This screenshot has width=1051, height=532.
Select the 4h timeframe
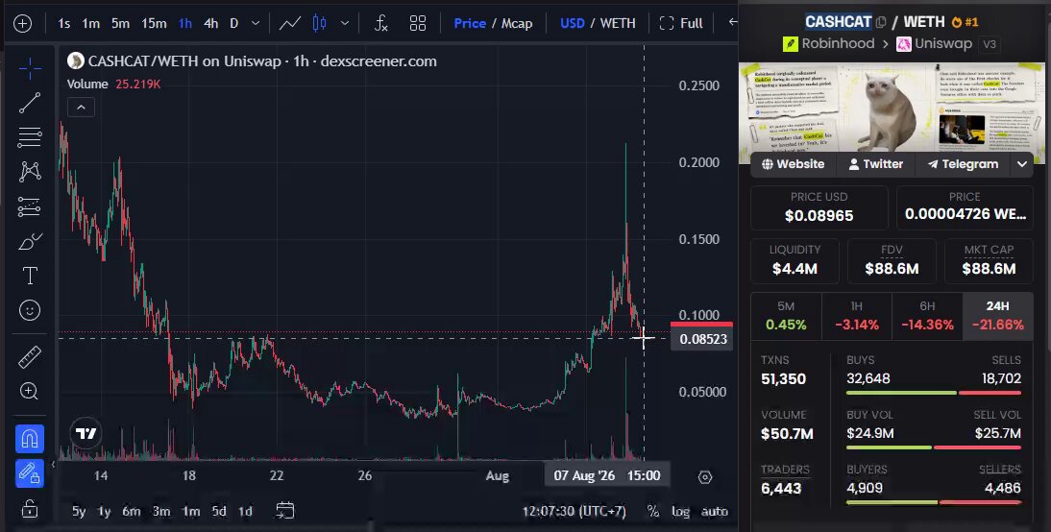(210, 23)
